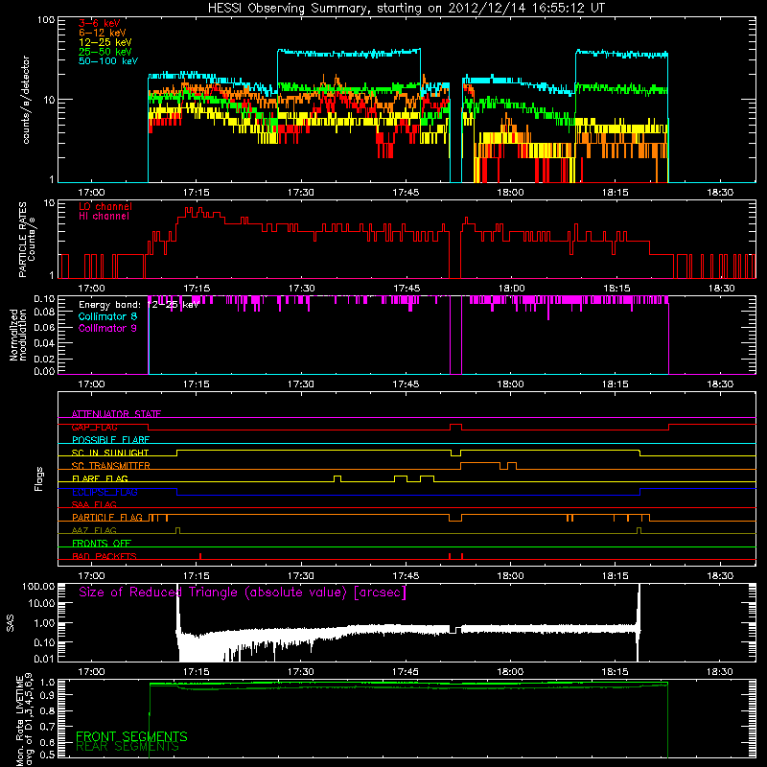Click the SAA_FLAG label

pos(94,504)
